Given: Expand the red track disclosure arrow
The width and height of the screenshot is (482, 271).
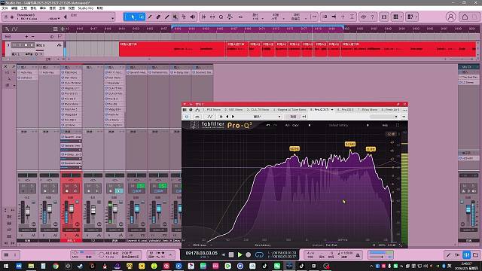Looking at the screenshot, I should (8, 45).
